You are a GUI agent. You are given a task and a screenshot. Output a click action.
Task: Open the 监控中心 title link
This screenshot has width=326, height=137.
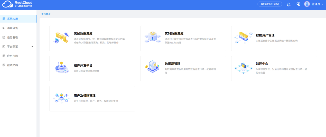coord(262,63)
